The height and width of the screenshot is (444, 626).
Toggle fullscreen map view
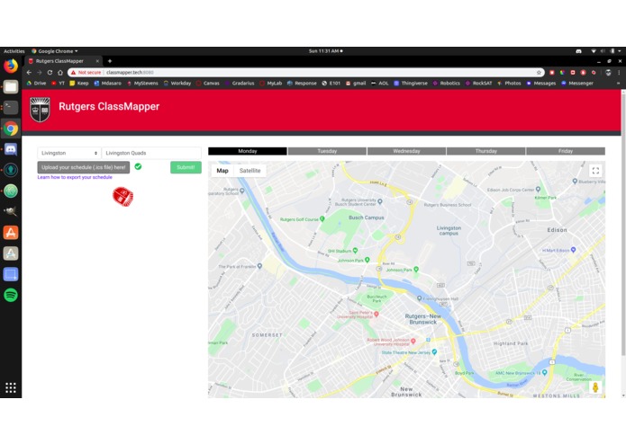click(x=595, y=171)
